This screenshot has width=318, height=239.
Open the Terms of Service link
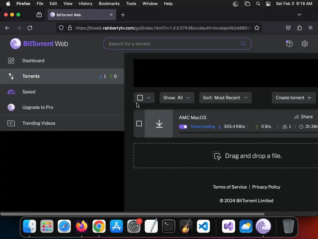(x=229, y=187)
